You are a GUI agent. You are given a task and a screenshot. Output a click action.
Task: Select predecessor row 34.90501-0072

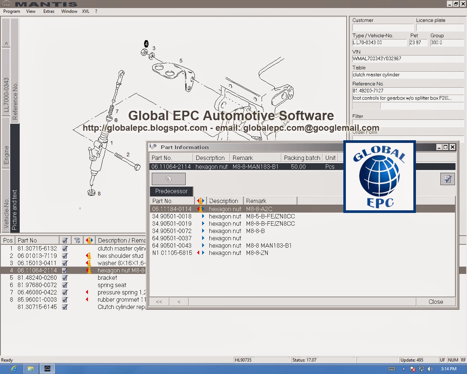(302, 231)
